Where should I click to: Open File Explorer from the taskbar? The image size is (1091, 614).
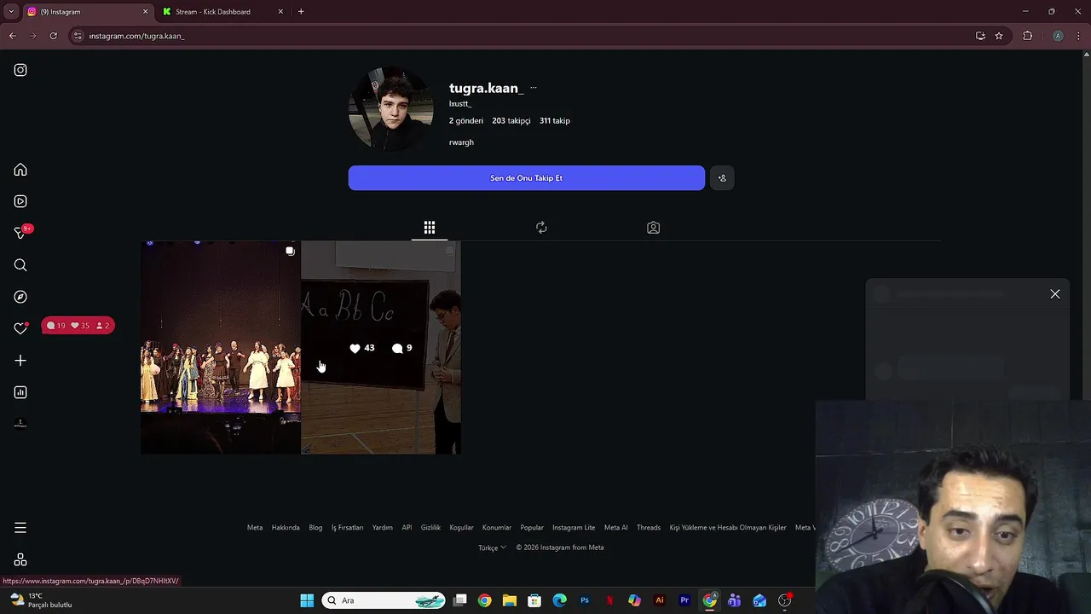coord(509,600)
